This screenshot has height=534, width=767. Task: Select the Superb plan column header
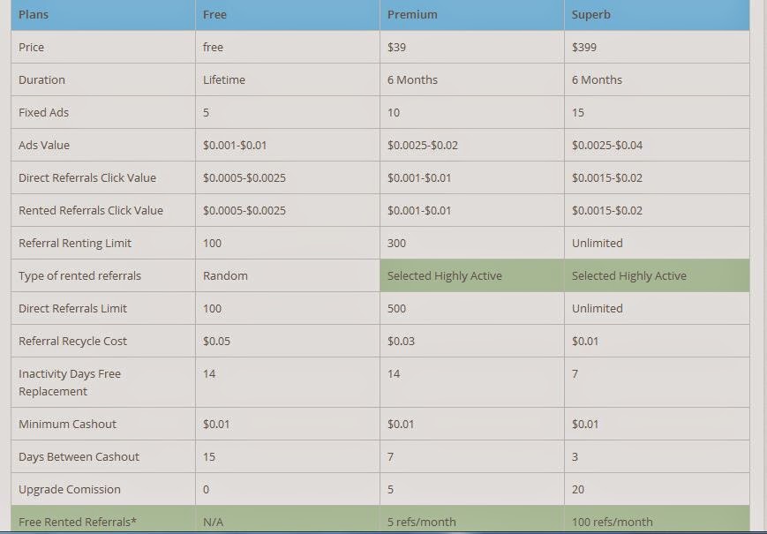[590, 14]
